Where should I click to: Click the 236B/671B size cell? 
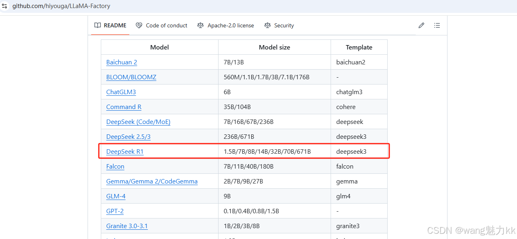[274, 137]
